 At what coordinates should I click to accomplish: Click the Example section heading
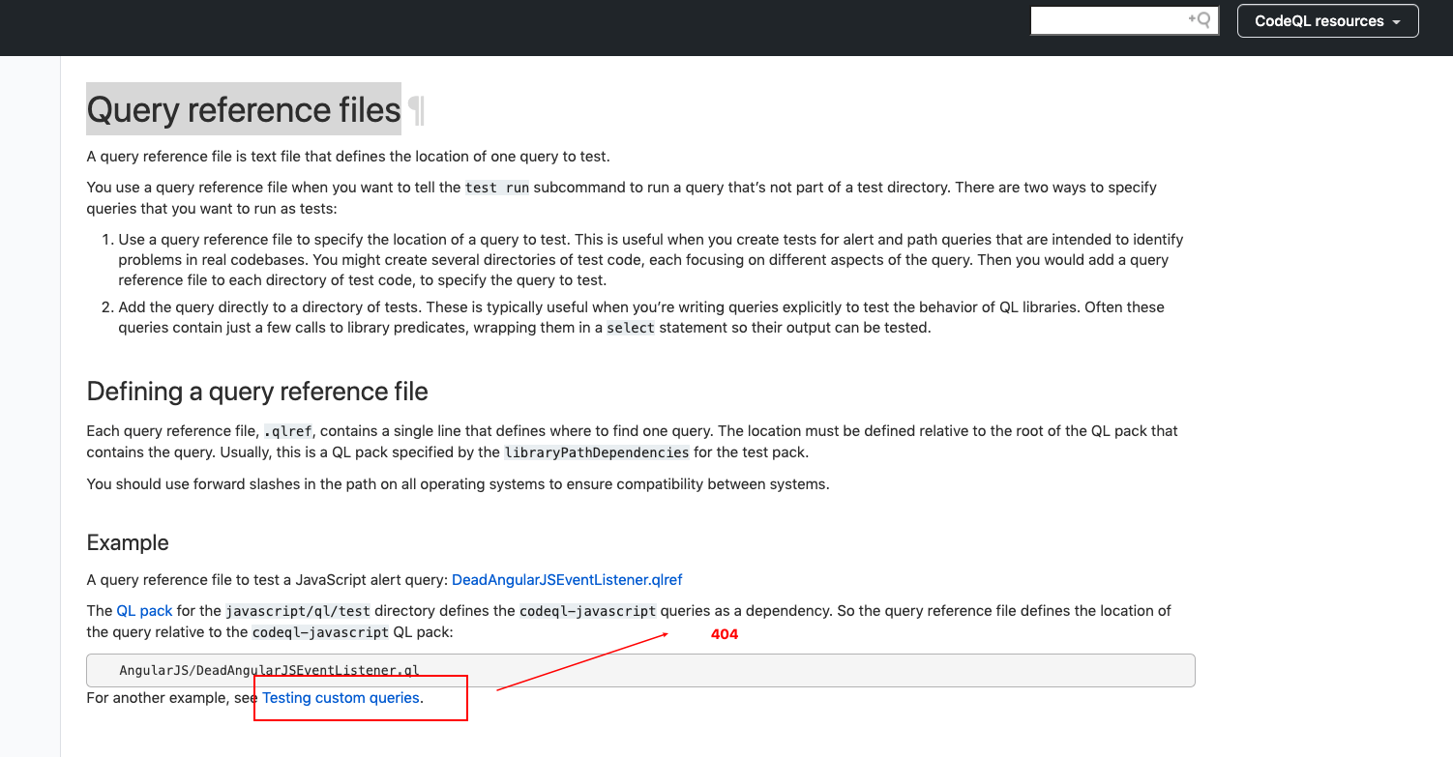tap(127, 542)
